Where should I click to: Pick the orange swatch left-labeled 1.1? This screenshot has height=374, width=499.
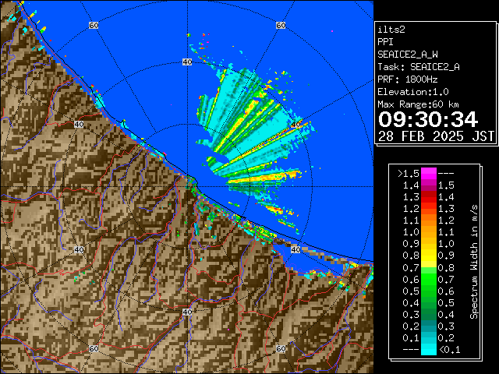pyautogui.click(x=429, y=221)
